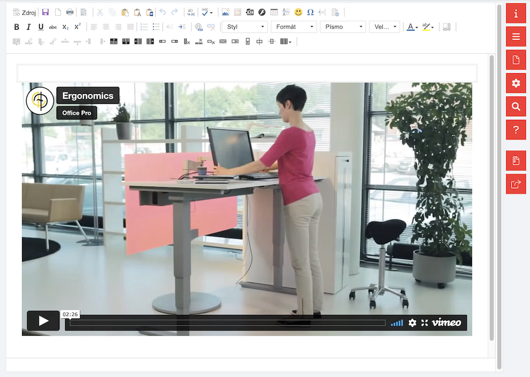This screenshot has height=377, width=530.
Task: Enter Vimeo fullscreen mode
Action: tap(425, 323)
